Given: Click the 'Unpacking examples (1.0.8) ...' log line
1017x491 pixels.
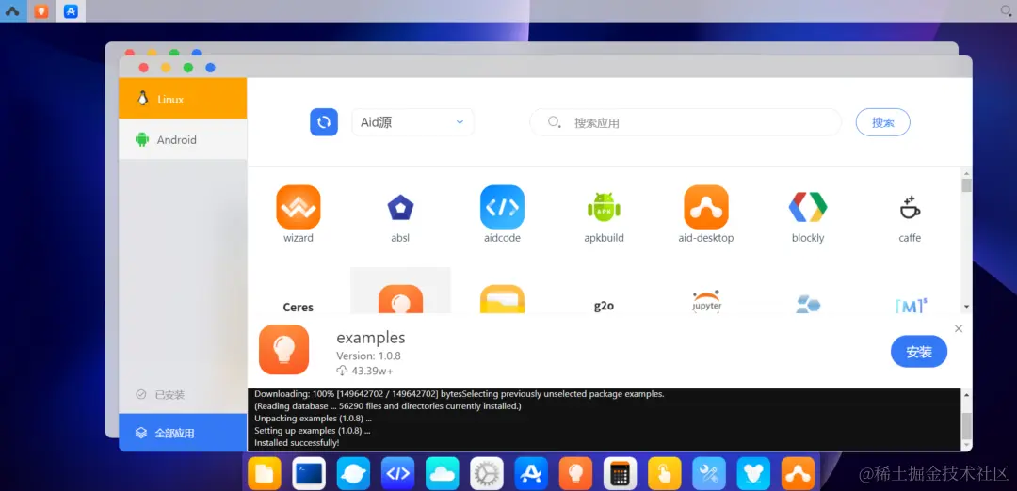Looking at the screenshot, I should tap(313, 419).
